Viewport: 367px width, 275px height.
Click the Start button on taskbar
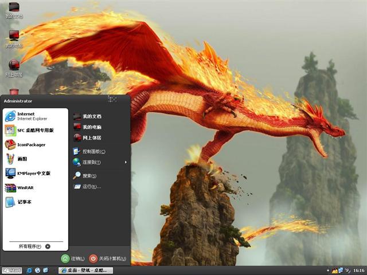tap(11, 270)
